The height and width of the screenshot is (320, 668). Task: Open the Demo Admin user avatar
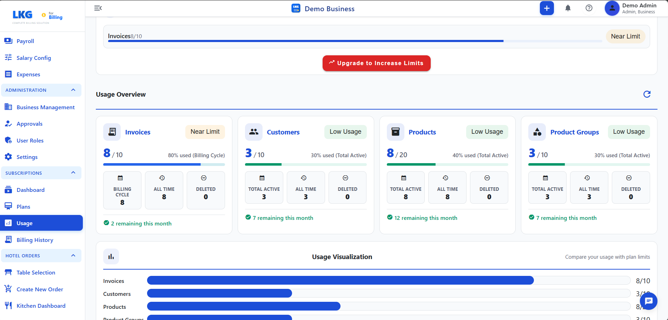pos(612,8)
